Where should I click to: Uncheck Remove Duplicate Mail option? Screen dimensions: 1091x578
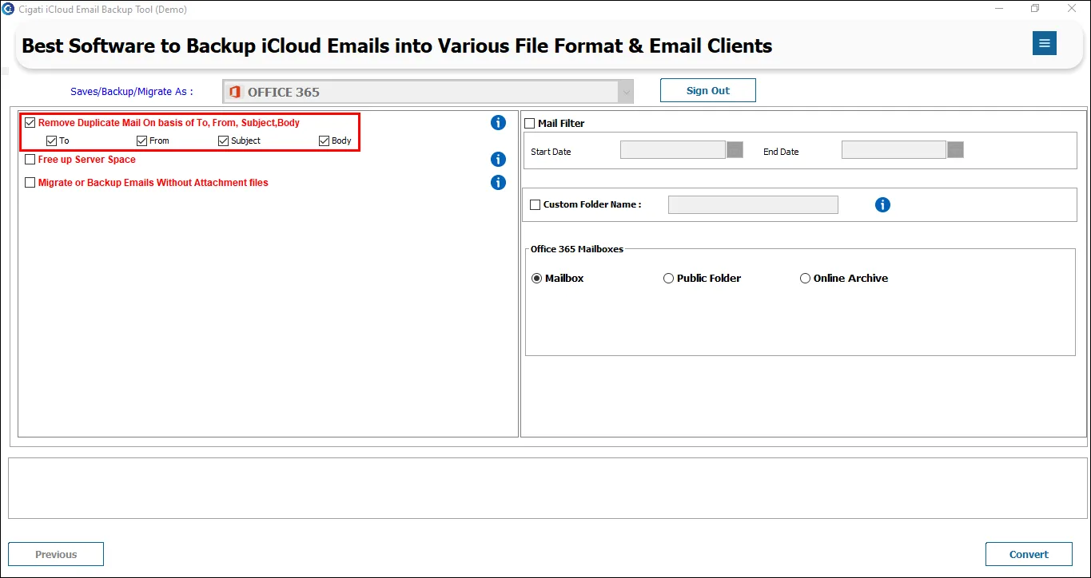coord(30,123)
